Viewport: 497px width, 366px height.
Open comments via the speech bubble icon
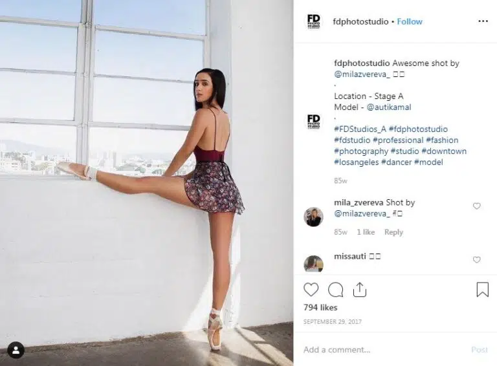click(335, 290)
